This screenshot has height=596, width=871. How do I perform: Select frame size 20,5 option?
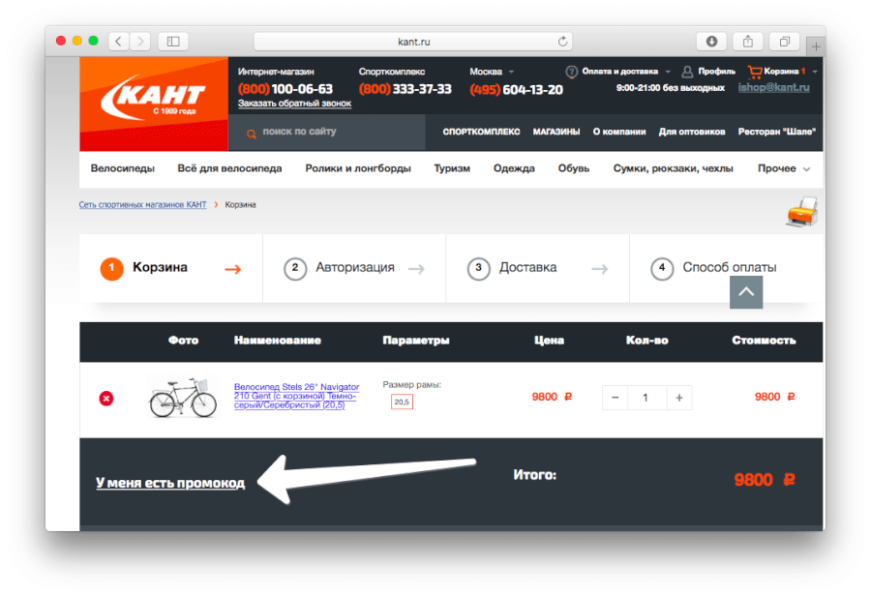pyautogui.click(x=402, y=402)
